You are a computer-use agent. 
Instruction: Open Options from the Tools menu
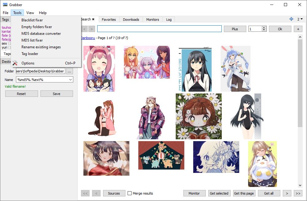[46, 63]
